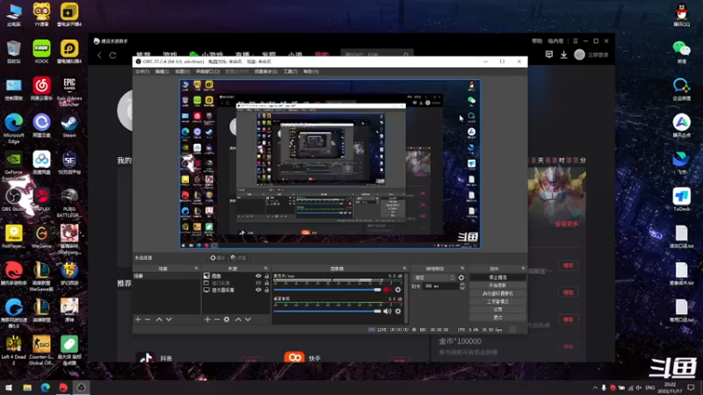703x395 pixels.
Task: Click the start recording button in OBS controls
Action: click(497, 285)
